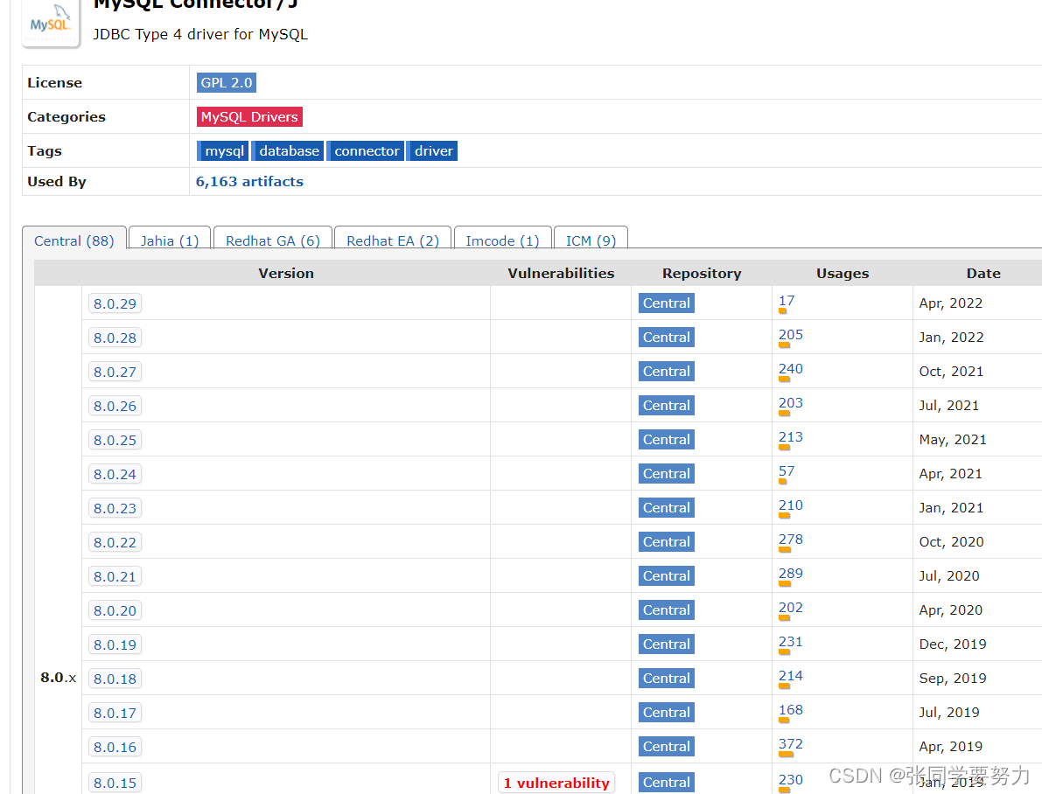Switch to the Redhat GA (6) tab
Viewport: 1042px width, 794px height.
(x=272, y=240)
